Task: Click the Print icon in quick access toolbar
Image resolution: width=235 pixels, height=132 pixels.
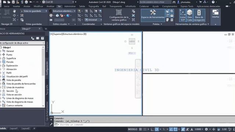Action: [26, 2]
